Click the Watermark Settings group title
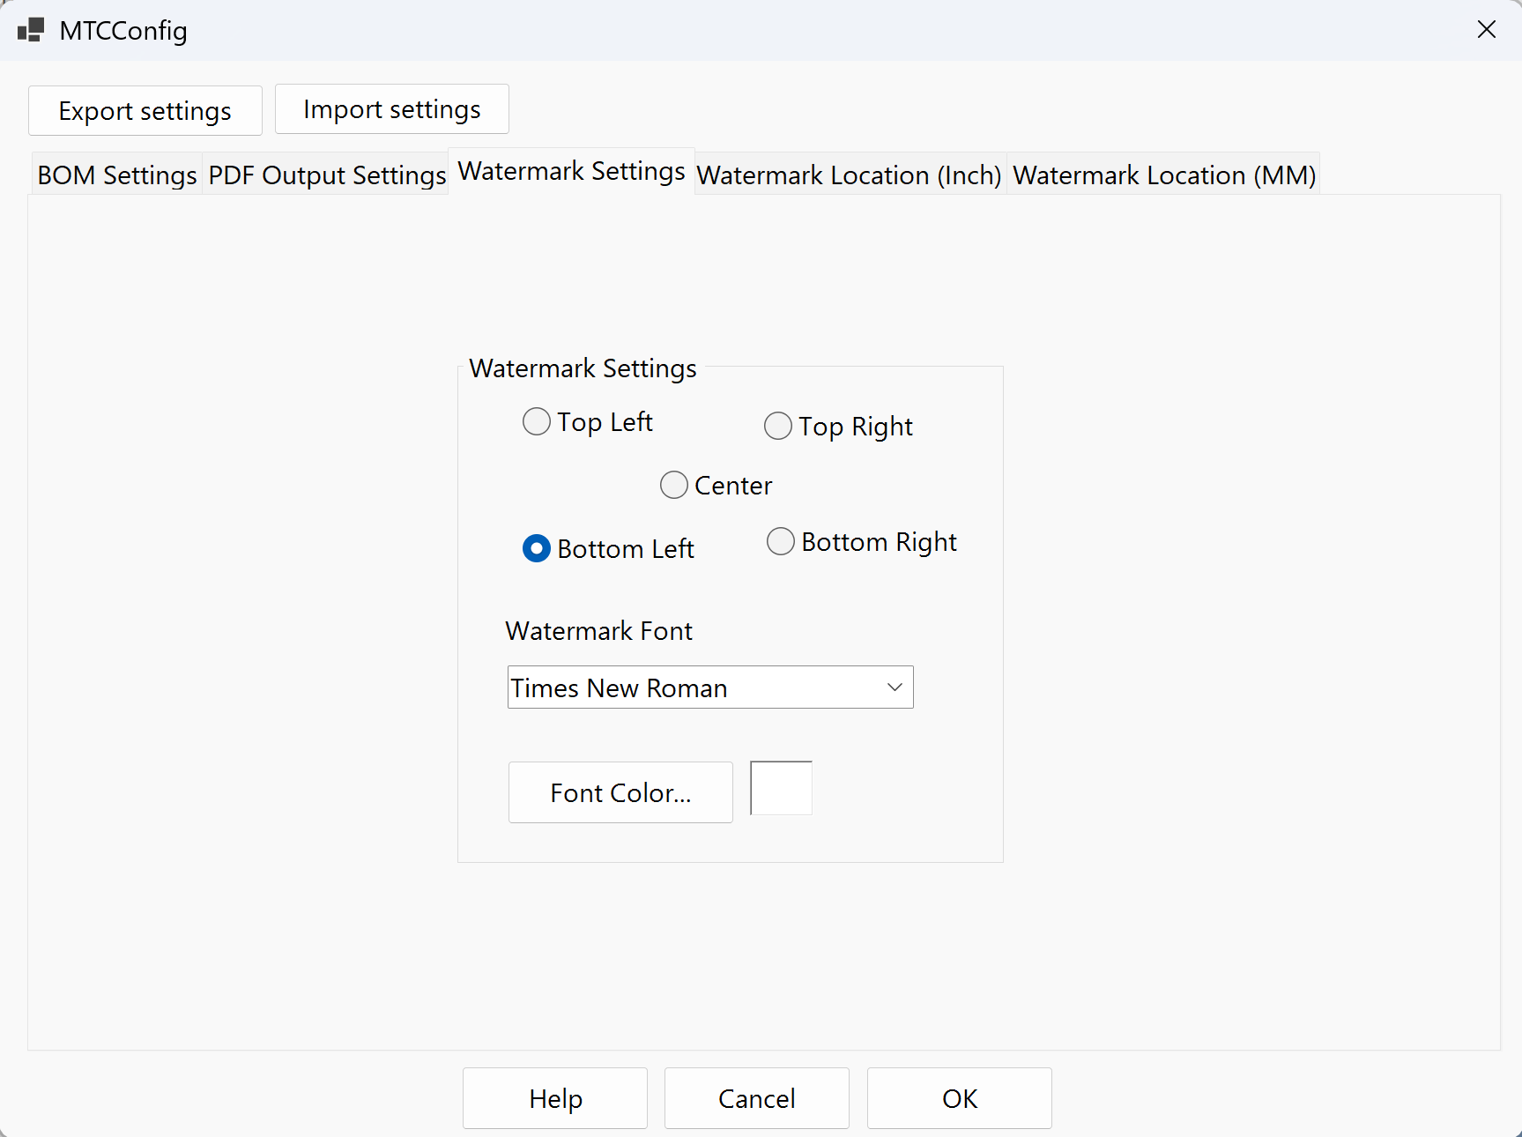Image resolution: width=1522 pixels, height=1137 pixels. click(x=583, y=368)
